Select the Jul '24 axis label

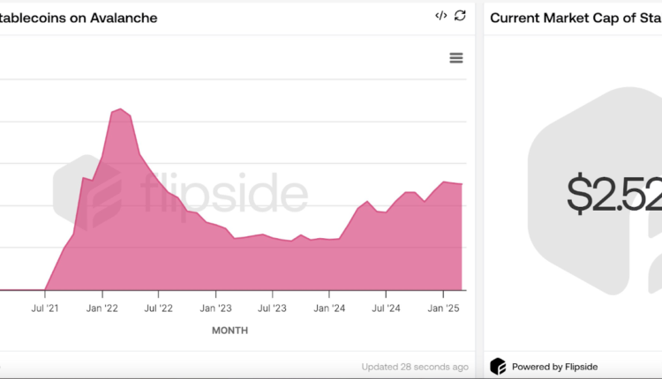[x=385, y=308]
